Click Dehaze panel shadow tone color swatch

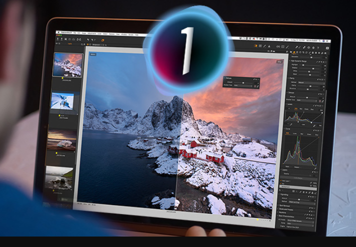click(319, 101)
